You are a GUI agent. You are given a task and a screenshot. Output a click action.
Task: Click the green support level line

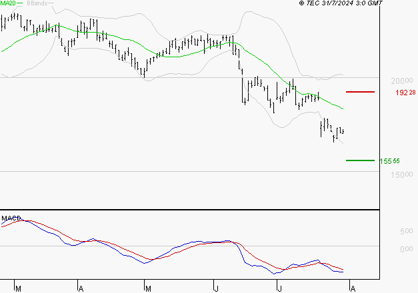coord(360,160)
